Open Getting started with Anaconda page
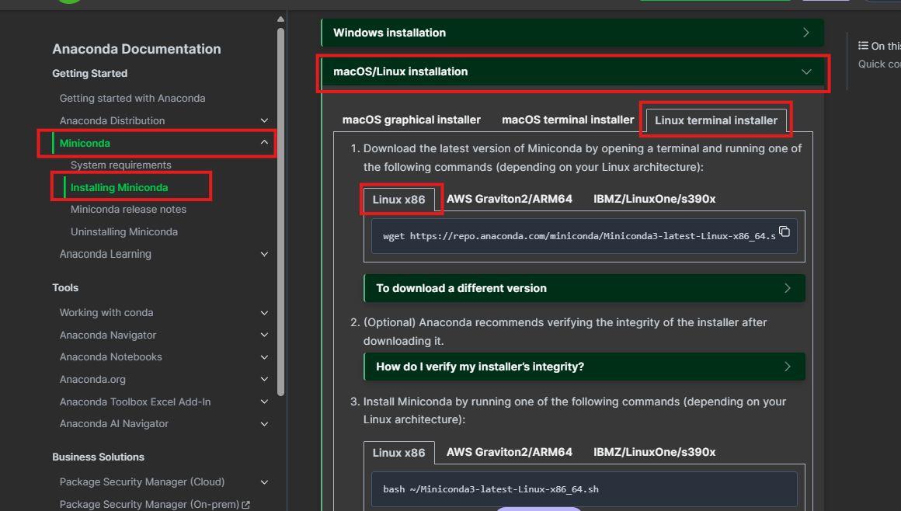 (x=132, y=99)
